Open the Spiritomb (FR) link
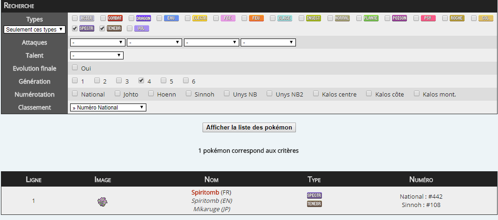This screenshot has height=220, width=498. (205, 192)
